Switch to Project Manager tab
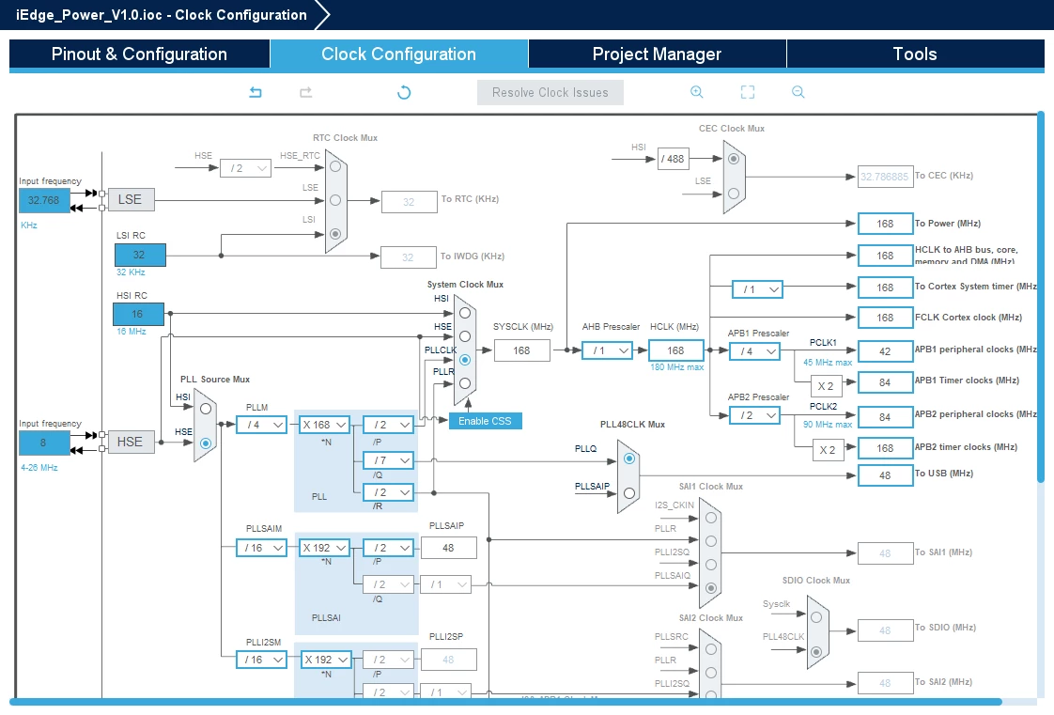 pos(657,54)
